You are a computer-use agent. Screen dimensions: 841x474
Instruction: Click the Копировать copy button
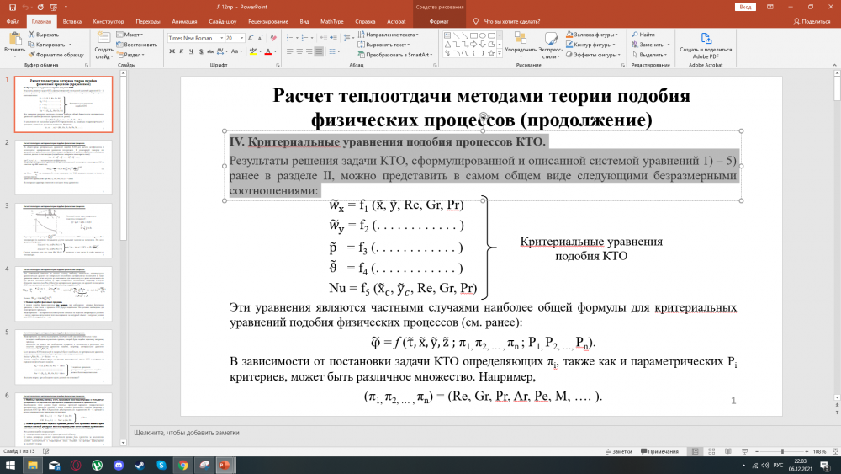pos(50,45)
